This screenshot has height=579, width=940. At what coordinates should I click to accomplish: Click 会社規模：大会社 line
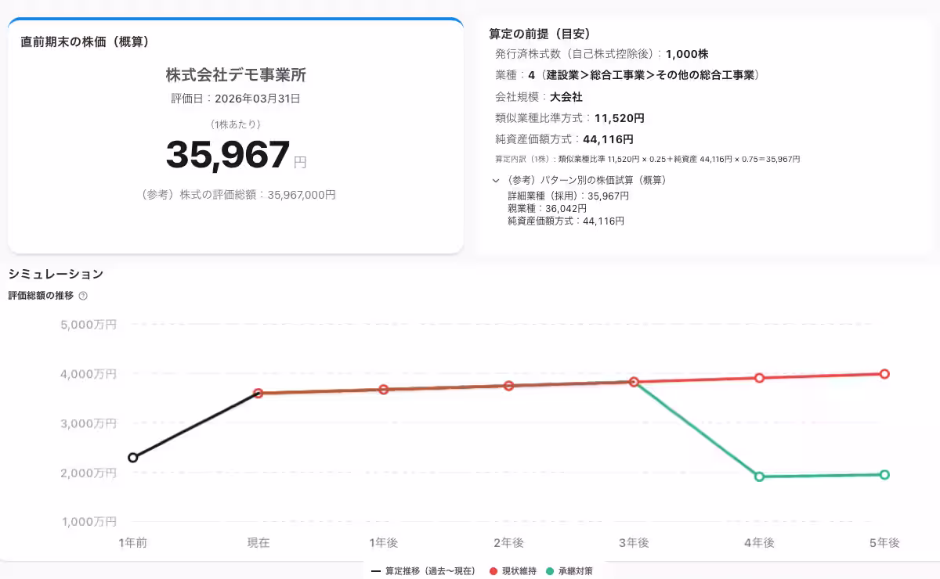[539, 97]
